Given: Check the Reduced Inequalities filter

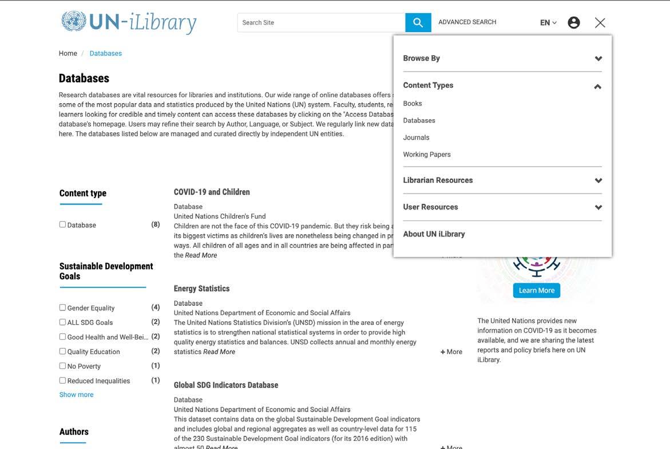Looking at the screenshot, I should [x=62, y=380].
